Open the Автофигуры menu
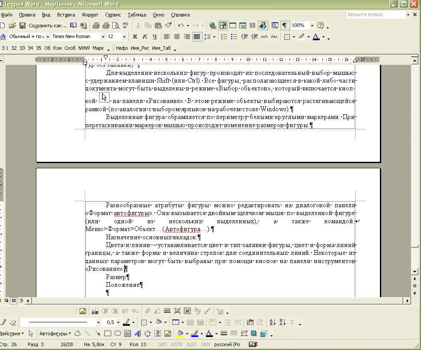421x350 pixels. pyautogui.click(x=55, y=334)
